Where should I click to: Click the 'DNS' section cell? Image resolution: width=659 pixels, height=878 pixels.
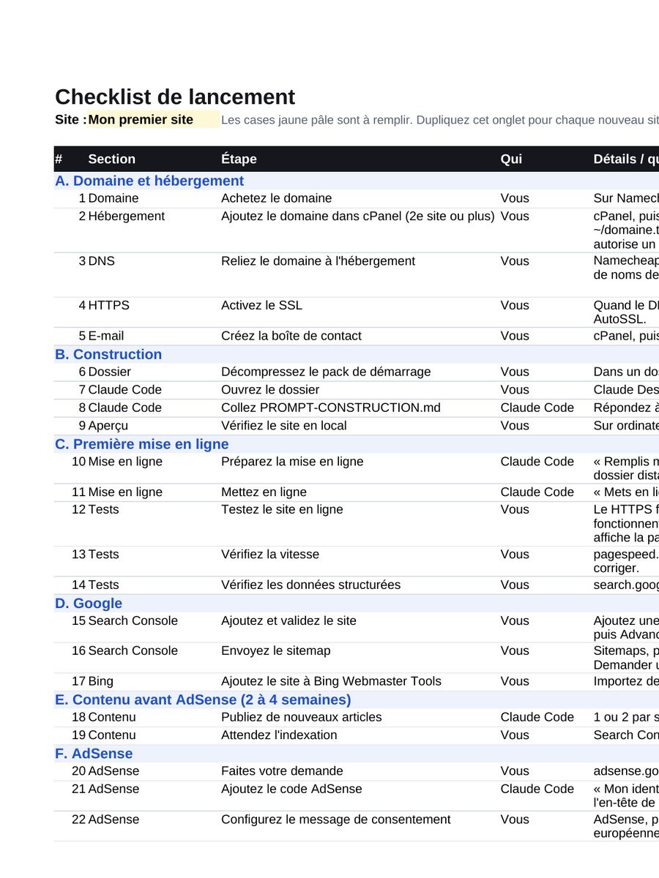101,261
